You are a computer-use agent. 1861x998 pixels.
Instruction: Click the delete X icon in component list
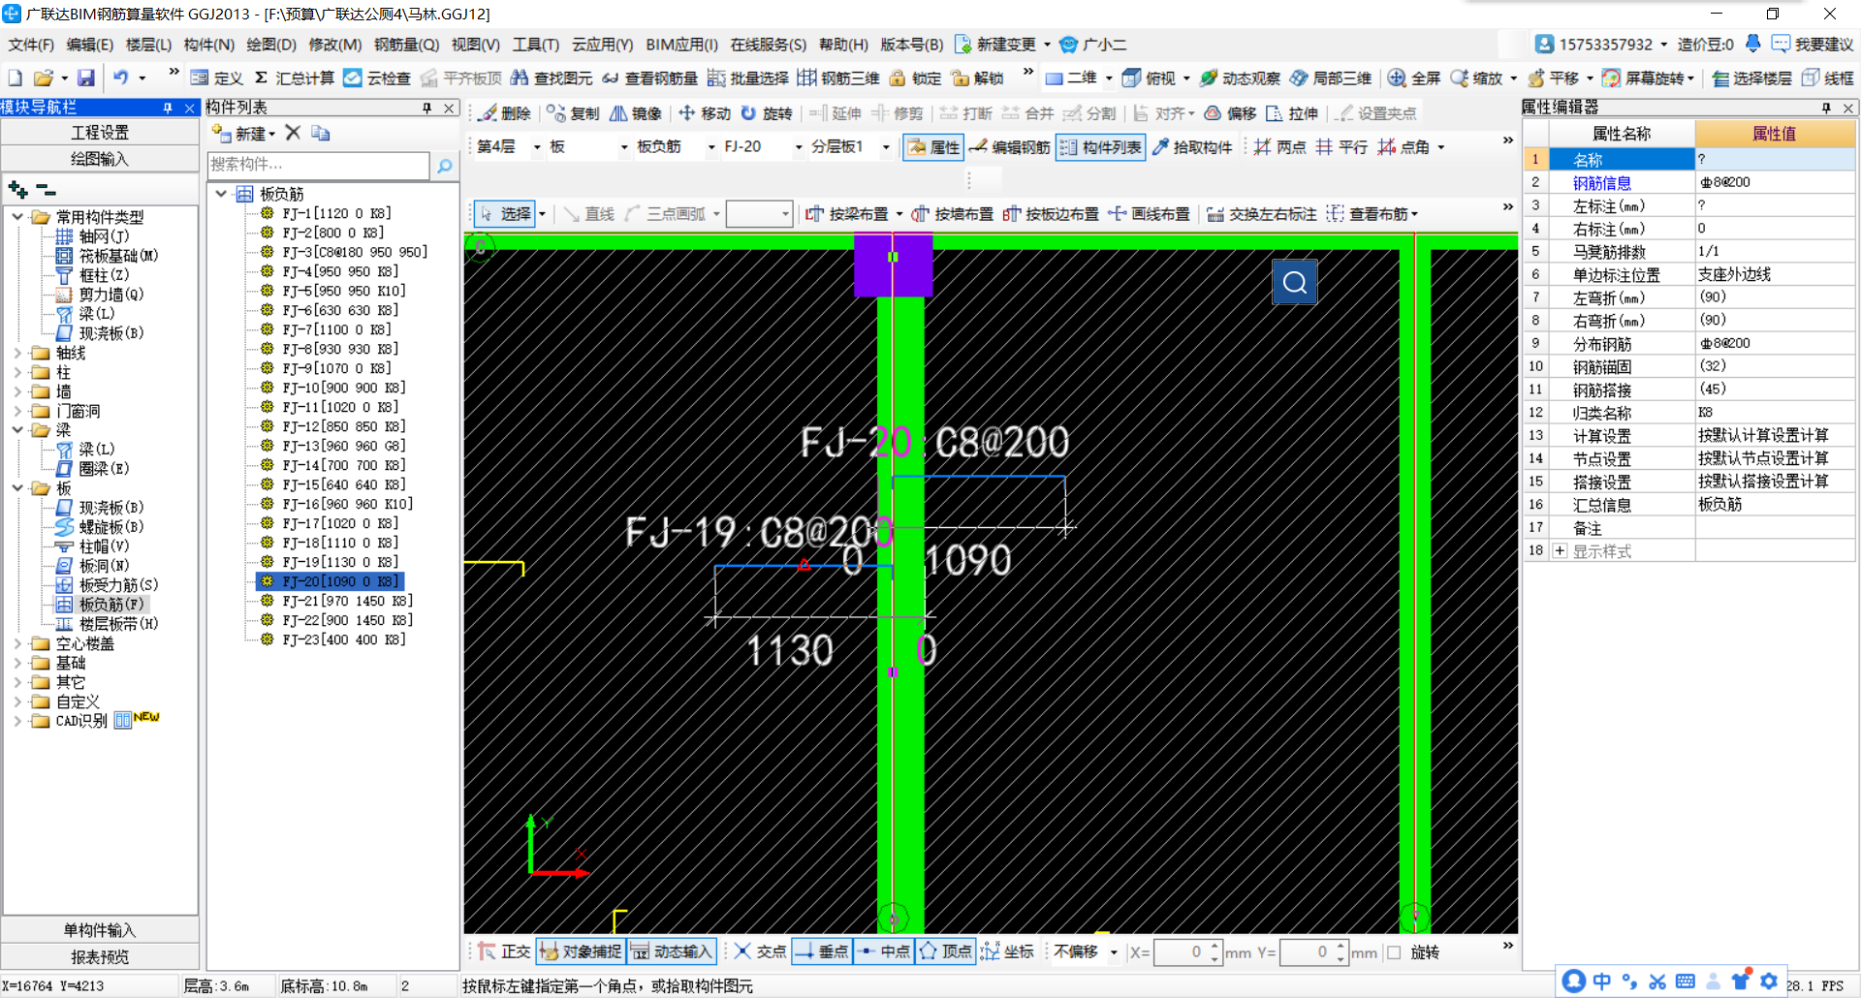click(x=293, y=133)
